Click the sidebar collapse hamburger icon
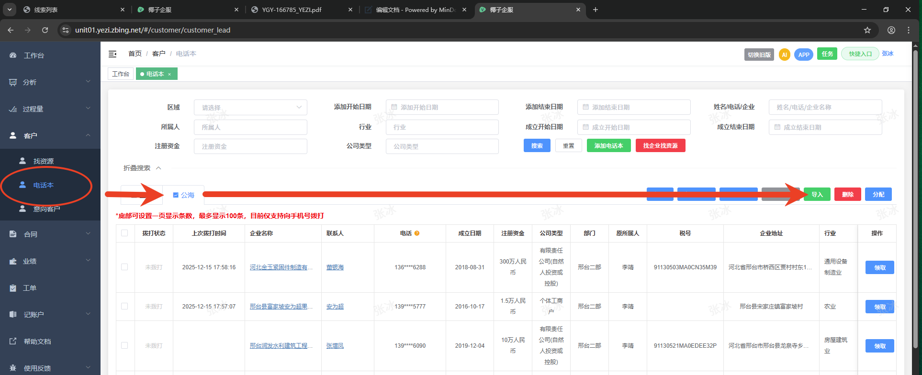This screenshot has width=922, height=375. pyautogui.click(x=112, y=54)
